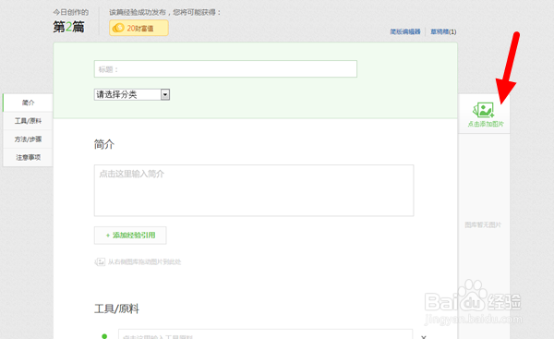554x339 pixels.
Task: Open the drafts box link (1)
Action: 443,31
